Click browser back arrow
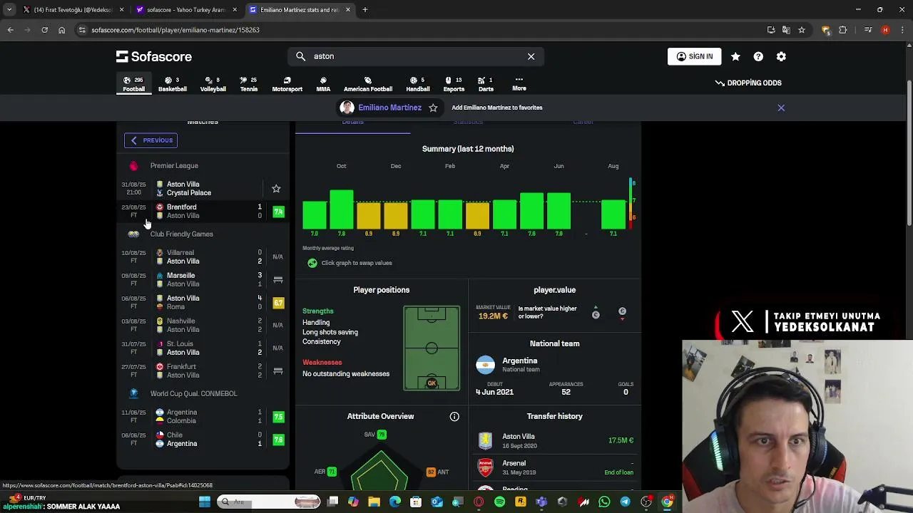 10,30
